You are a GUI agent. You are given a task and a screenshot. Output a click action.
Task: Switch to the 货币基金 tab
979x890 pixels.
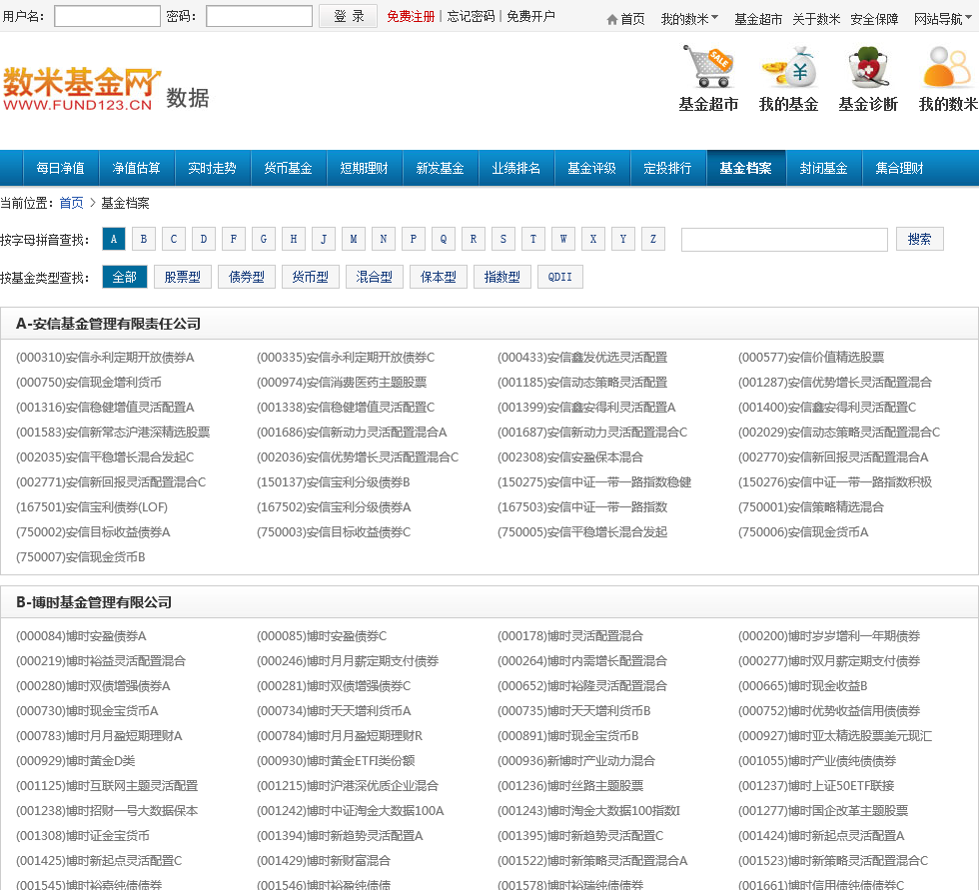pyautogui.click(x=288, y=168)
